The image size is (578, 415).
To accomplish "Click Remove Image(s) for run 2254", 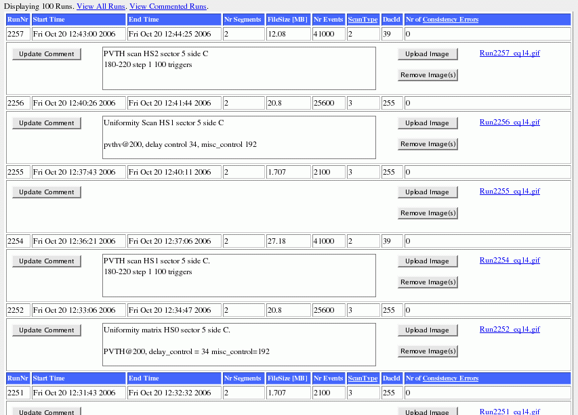I will pos(428,282).
